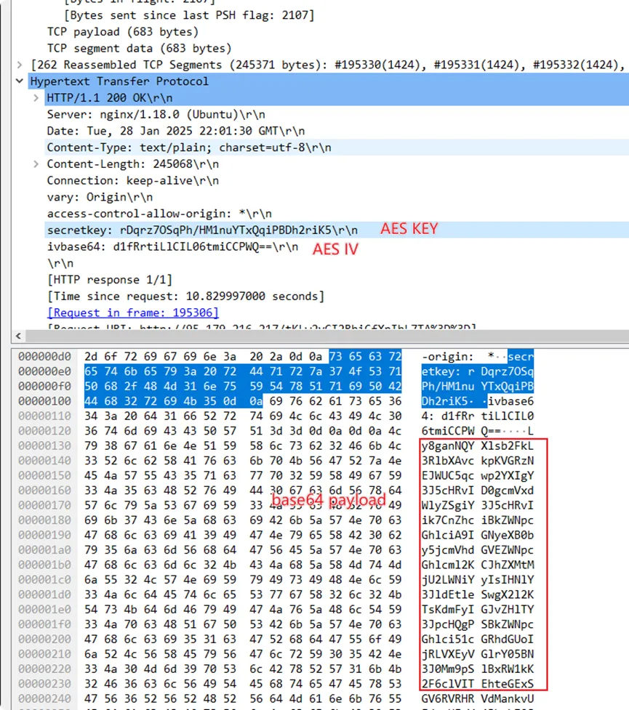Click the Bytes sent since last PSH flag line

[x=189, y=15]
